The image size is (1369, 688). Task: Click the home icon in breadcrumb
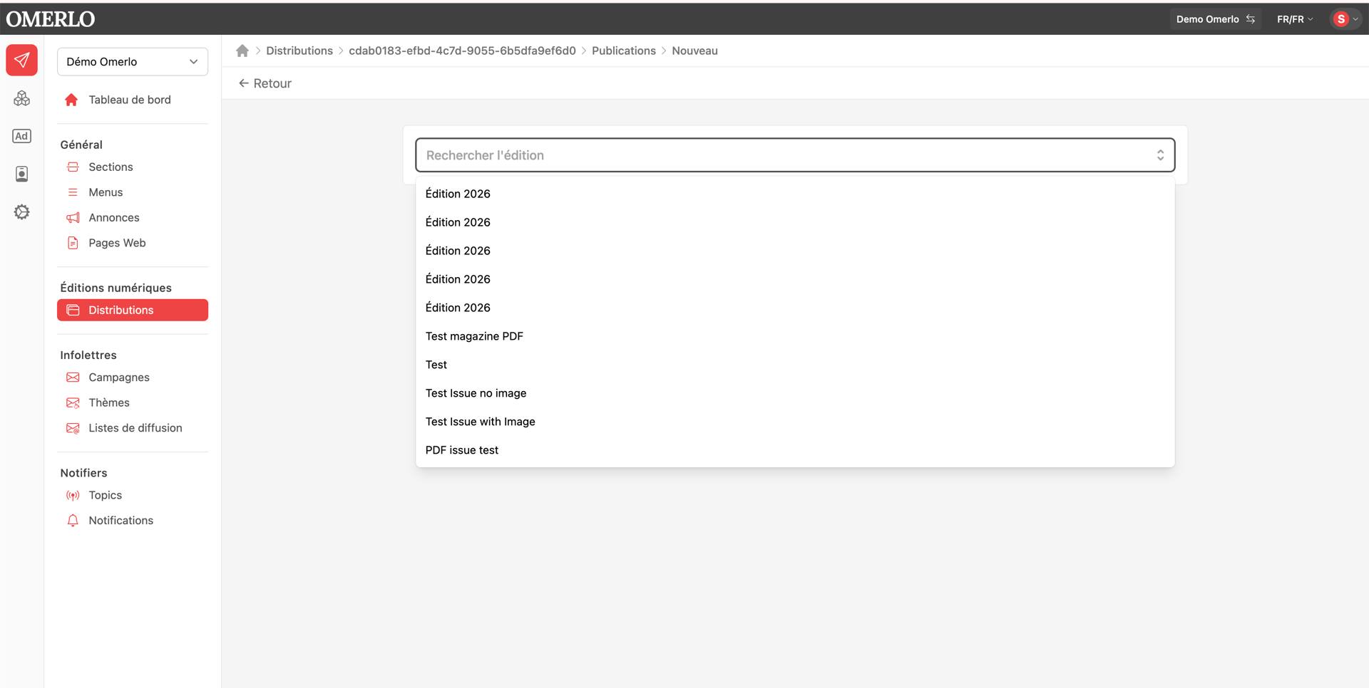coord(242,51)
